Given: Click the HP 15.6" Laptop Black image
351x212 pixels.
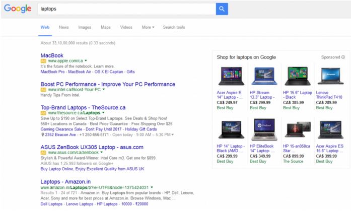Looking at the screenshot, I should pos(298,76).
